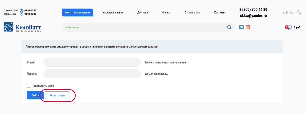Focus the Пароль input field
Viewport: 305px width, 115px height.
coord(92,74)
